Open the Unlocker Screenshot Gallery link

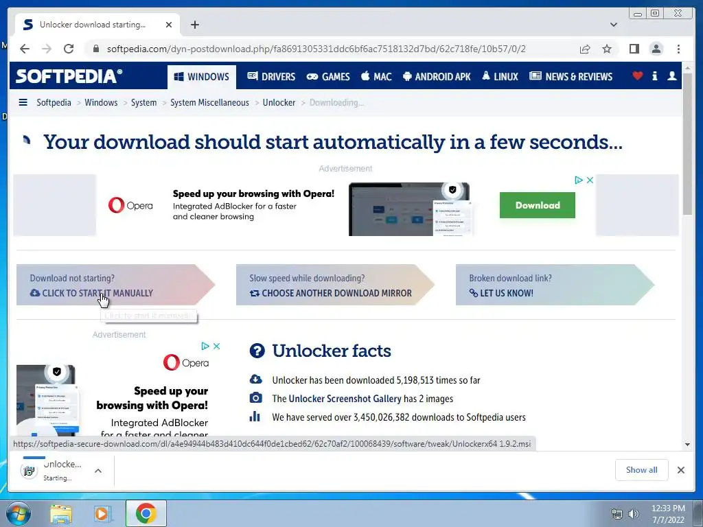(x=345, y=399)
